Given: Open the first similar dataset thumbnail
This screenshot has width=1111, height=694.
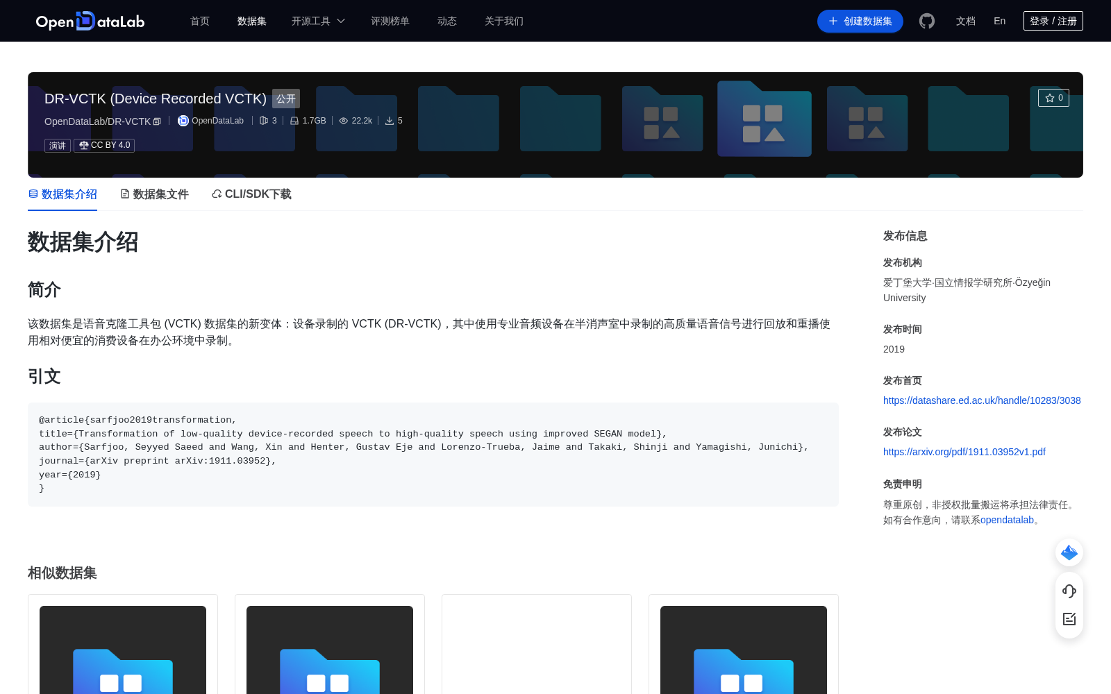Looking at the screenshot, I should point(123,650).
